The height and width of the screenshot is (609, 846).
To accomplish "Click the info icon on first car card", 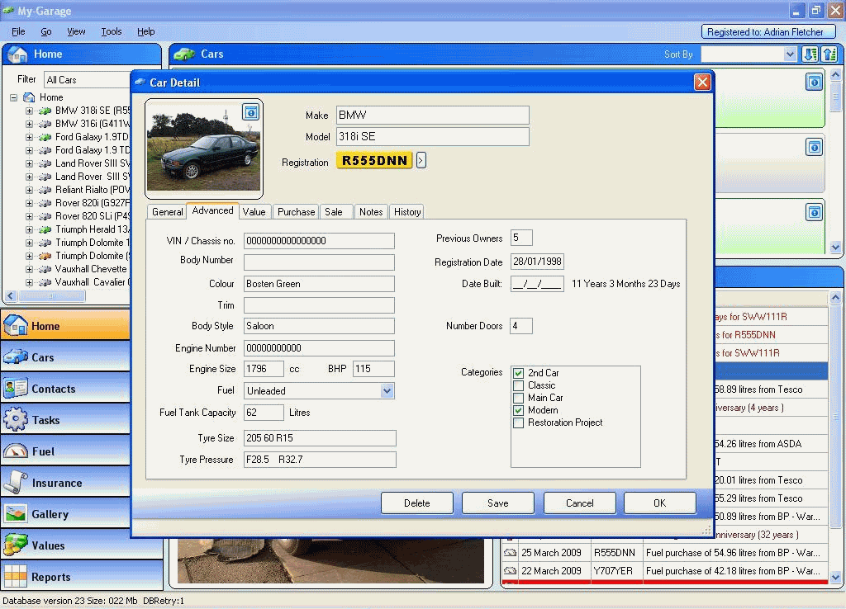I will click(814, 82).
